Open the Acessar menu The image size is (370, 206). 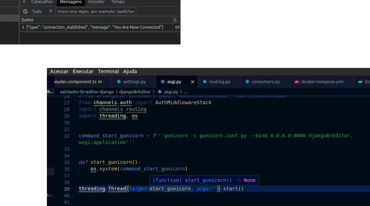(59, 71)
